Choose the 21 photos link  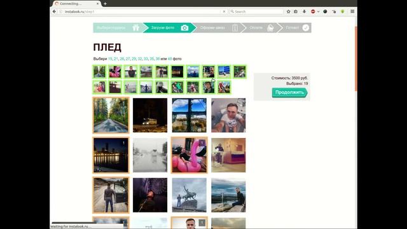pyautogui.click(x=116, y=59)
